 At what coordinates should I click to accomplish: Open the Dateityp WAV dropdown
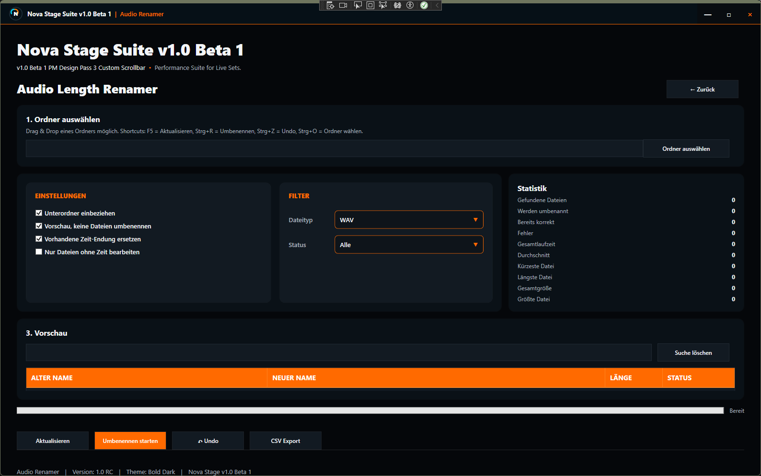coord(409,220)
